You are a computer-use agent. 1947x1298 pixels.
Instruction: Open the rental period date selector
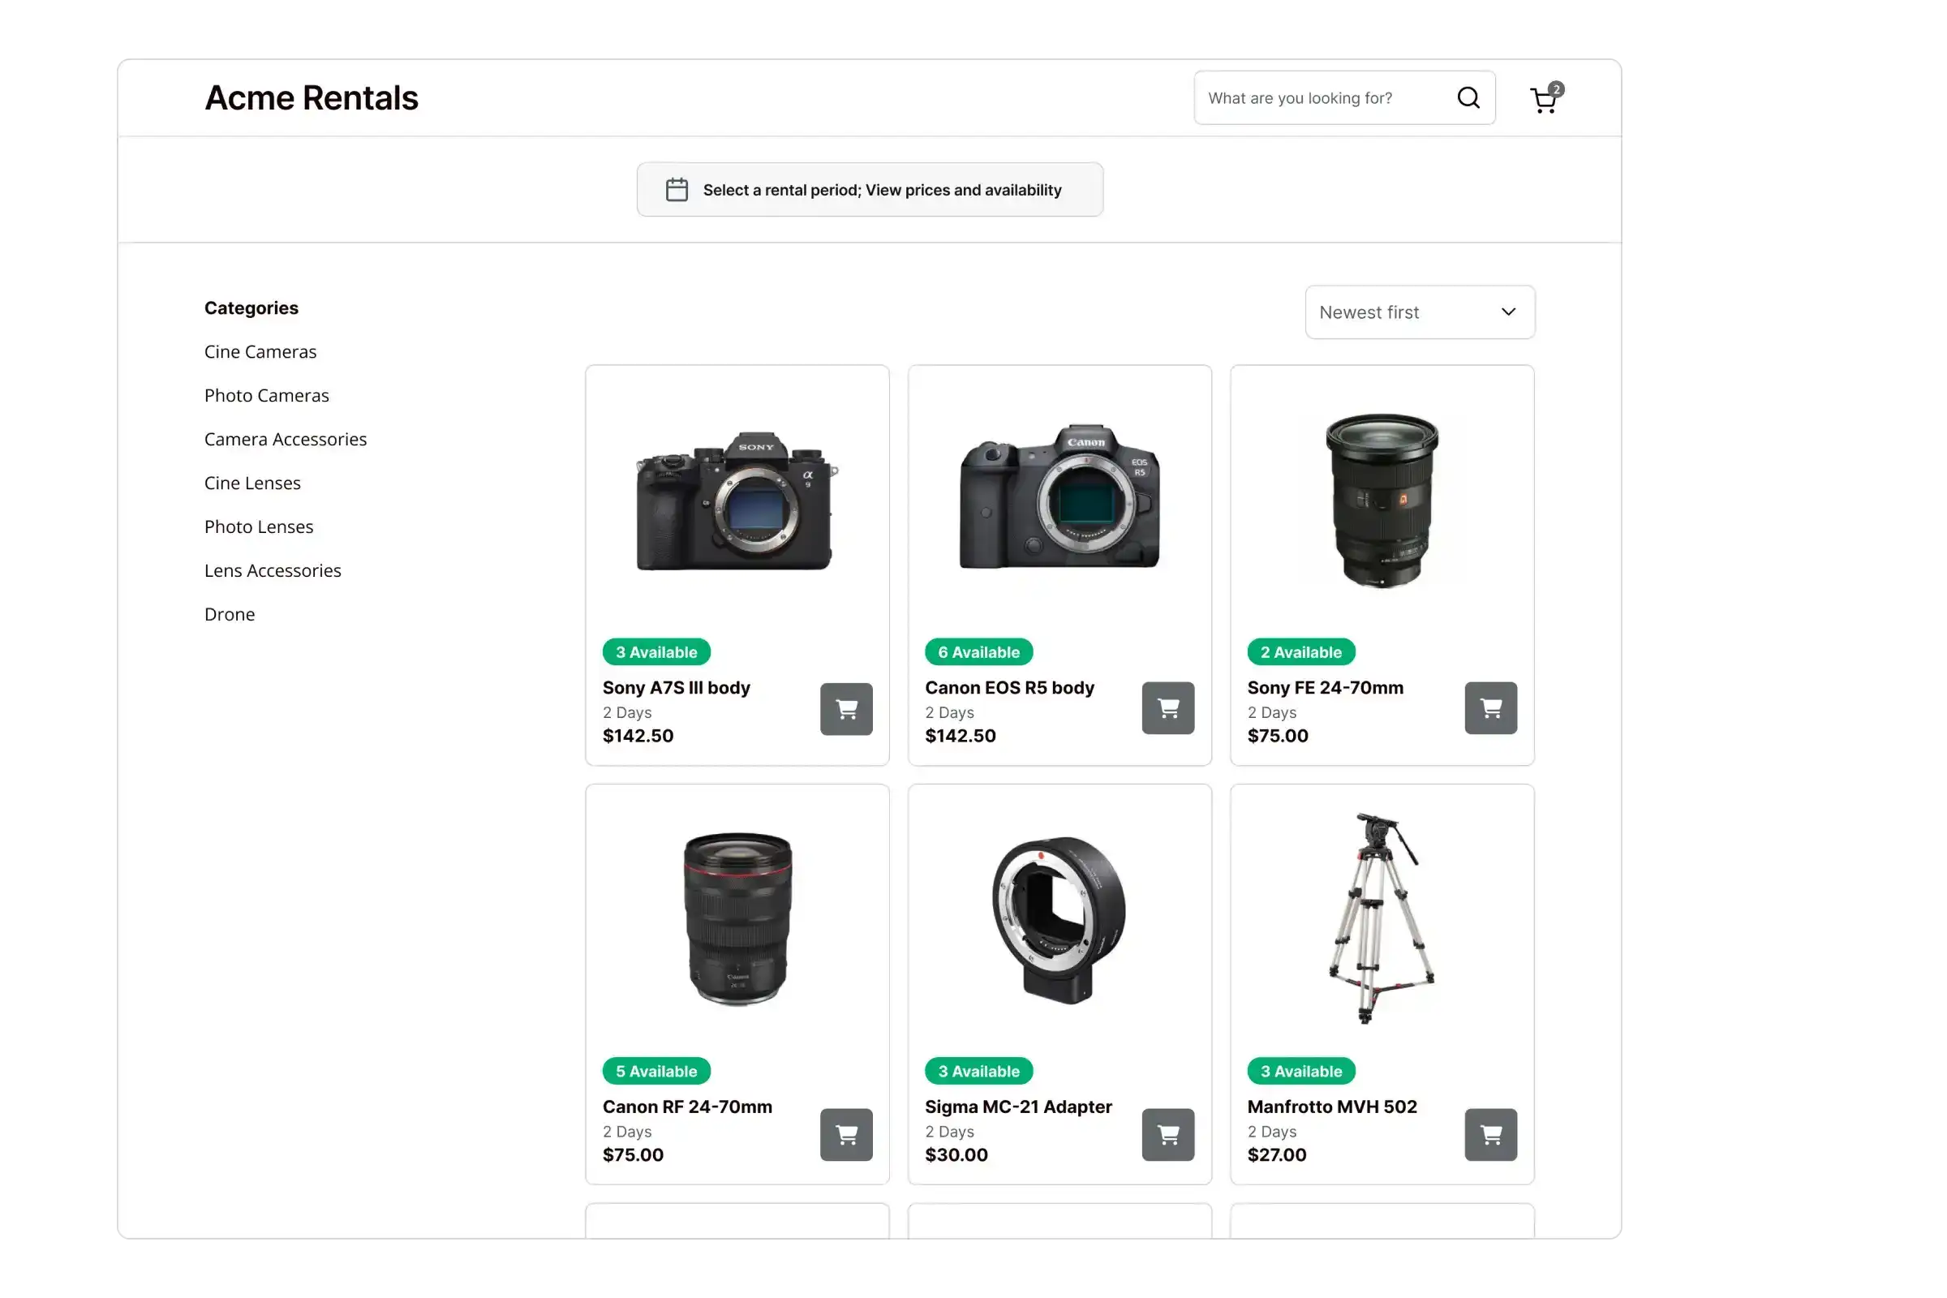tap(869, 190)
